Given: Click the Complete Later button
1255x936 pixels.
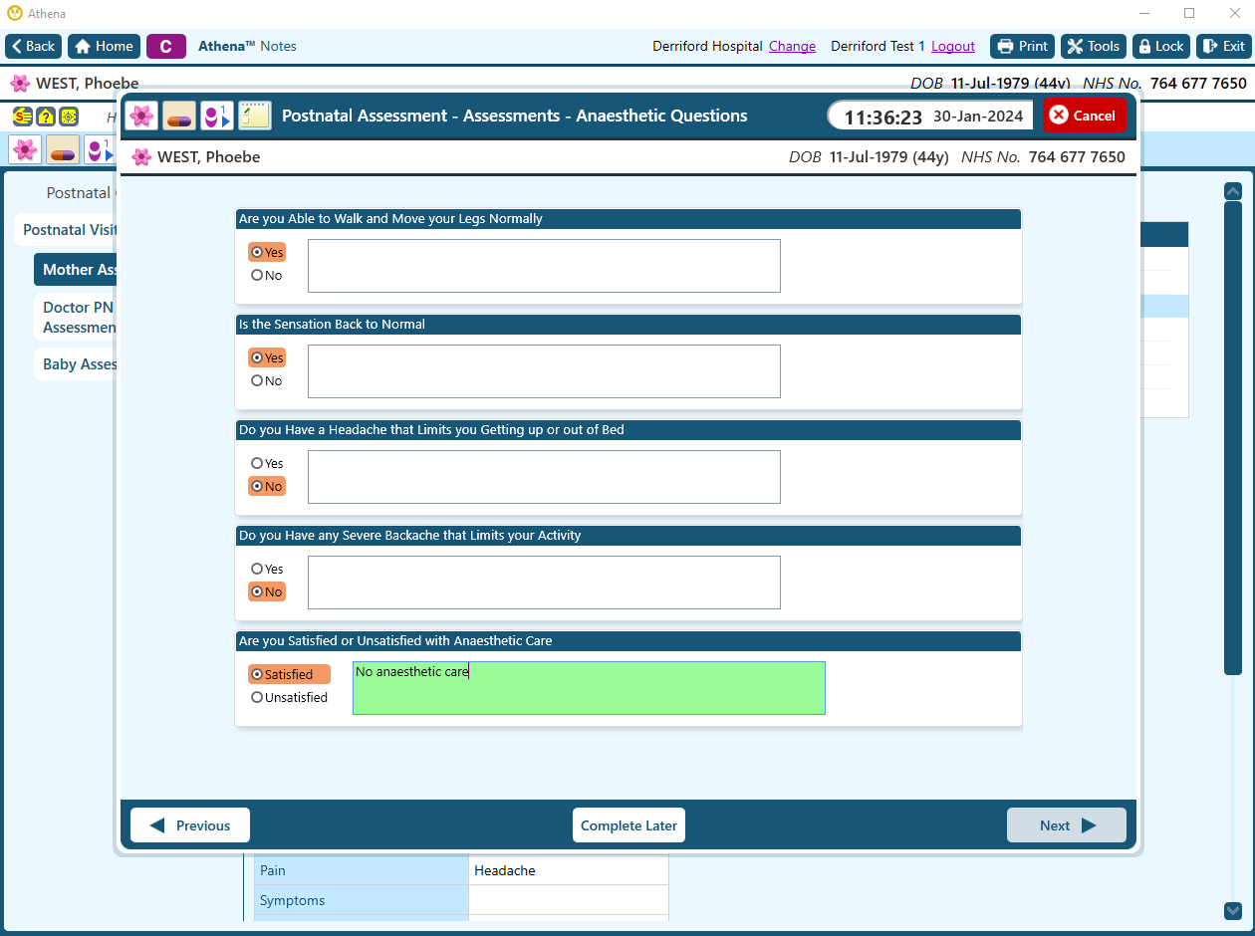Looking at the screenshot, I should click(628, 825).
